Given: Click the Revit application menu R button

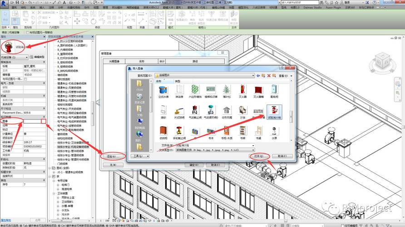Looking at the screenshot, I should [4, 3].
